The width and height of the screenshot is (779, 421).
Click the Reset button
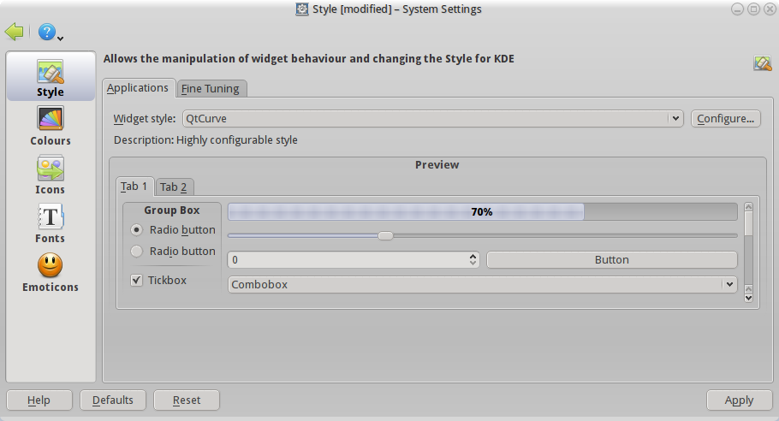click(x=187, y=400)
